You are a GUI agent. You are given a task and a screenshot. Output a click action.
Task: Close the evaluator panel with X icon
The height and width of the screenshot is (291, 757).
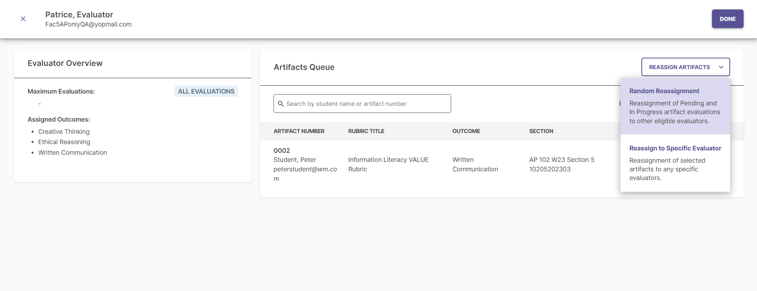tap(23, 19)
